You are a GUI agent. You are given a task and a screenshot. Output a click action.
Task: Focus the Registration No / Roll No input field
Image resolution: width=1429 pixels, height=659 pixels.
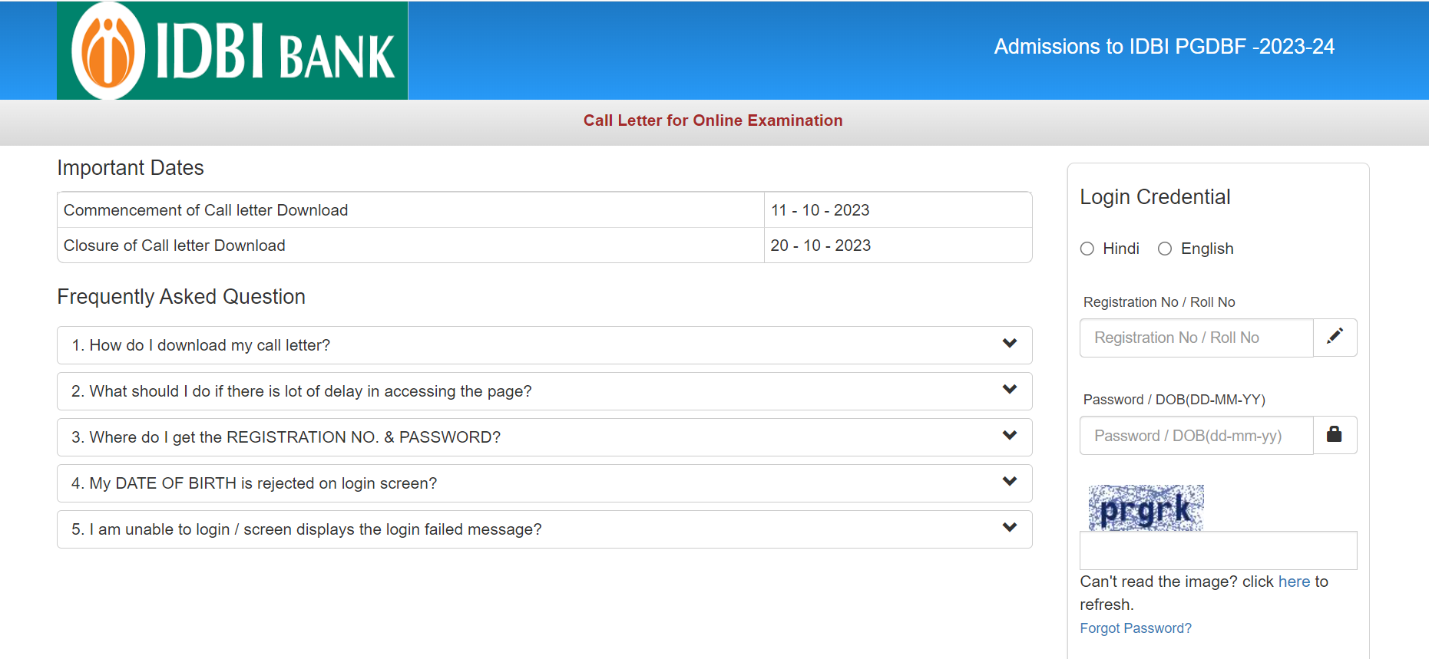(1196, 338)
